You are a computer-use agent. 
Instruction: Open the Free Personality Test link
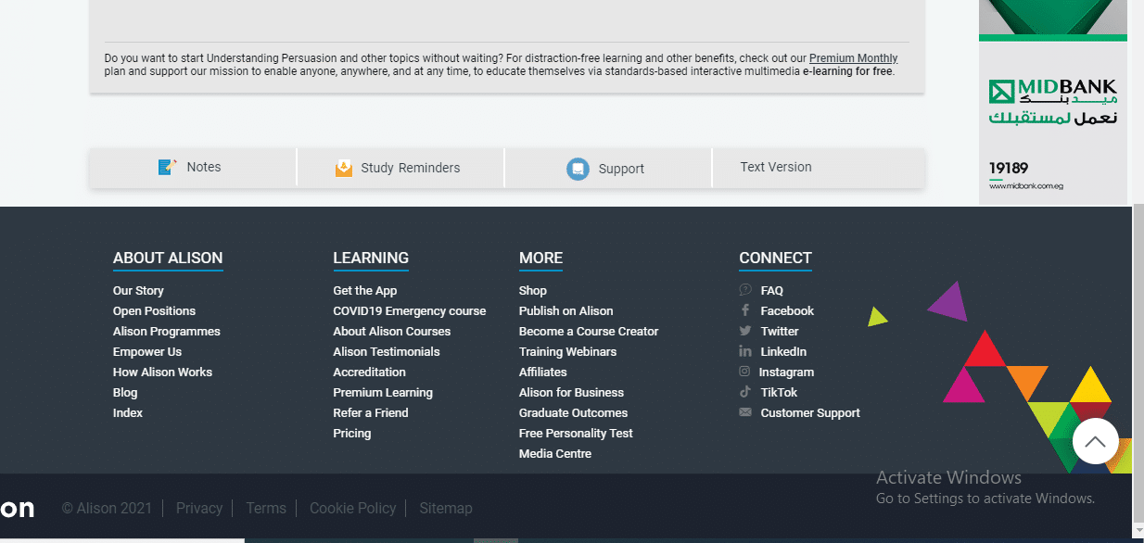[x=576, y=433]
